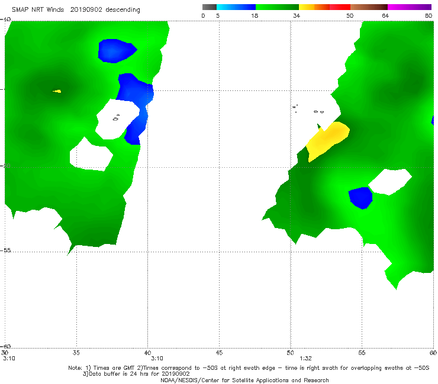
Task: Click the brown 50-64 color bar segment
Action: (x=369, y=7)
